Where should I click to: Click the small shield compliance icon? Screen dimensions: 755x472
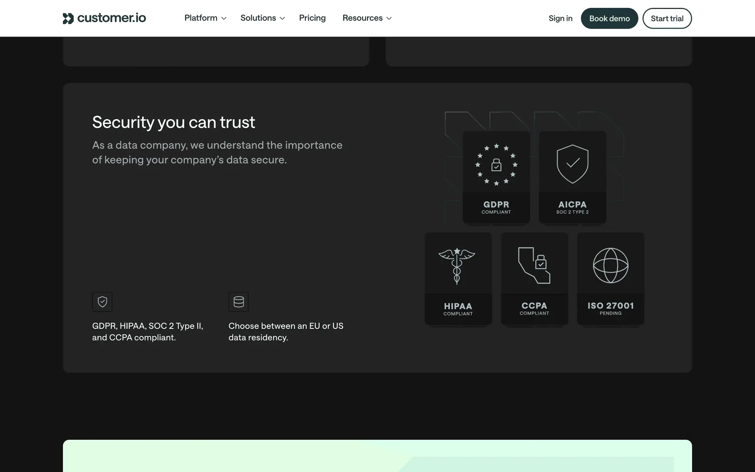102,302
